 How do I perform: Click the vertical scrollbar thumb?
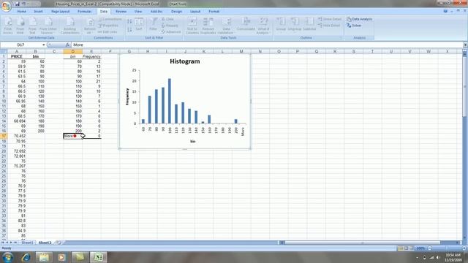(465, 86)
